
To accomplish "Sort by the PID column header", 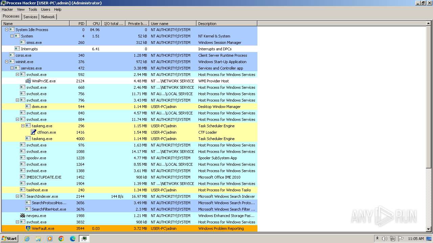I will pyautogui.click(x=78, y=24).
